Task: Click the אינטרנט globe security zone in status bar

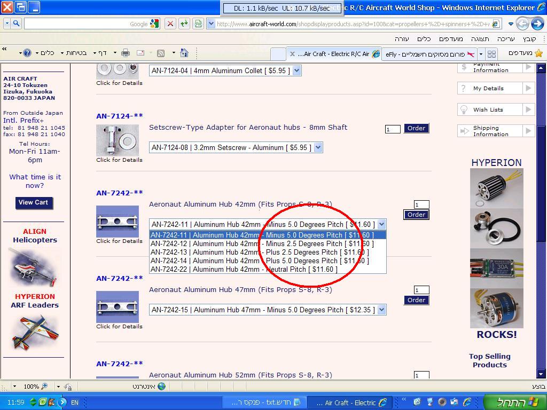Action: 149,387
